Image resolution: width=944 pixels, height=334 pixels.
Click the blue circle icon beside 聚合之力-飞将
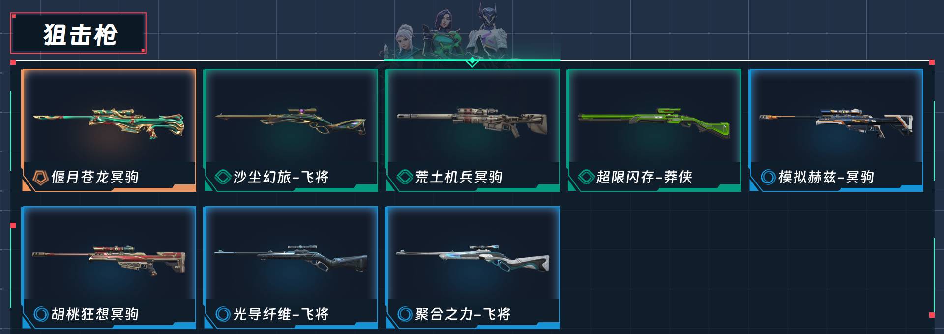405,314
